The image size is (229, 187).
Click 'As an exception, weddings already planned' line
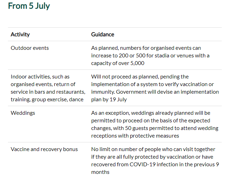point(151,113)
